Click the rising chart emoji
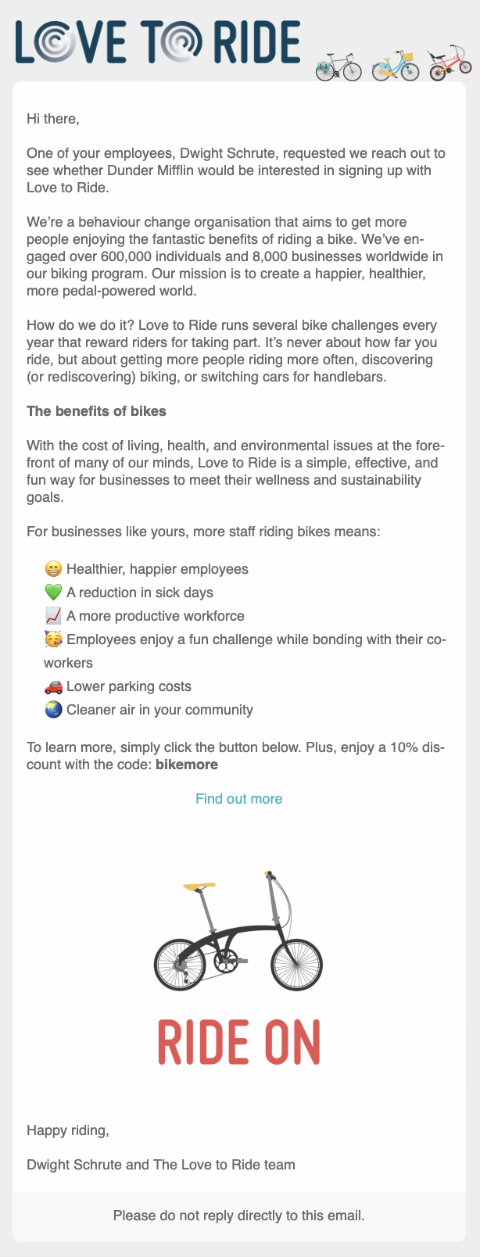The width and height of the screenshot is (480, 1257). point(53,616)
